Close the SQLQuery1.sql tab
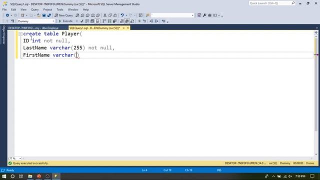 point(128,28)
